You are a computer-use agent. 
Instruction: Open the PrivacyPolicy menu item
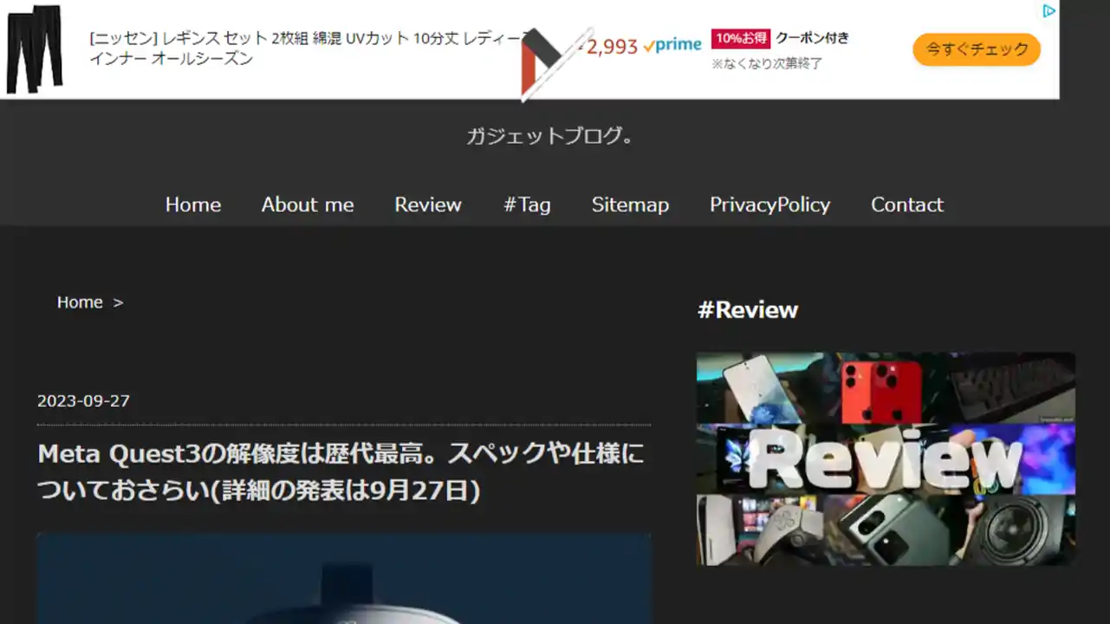coord(769,205)
